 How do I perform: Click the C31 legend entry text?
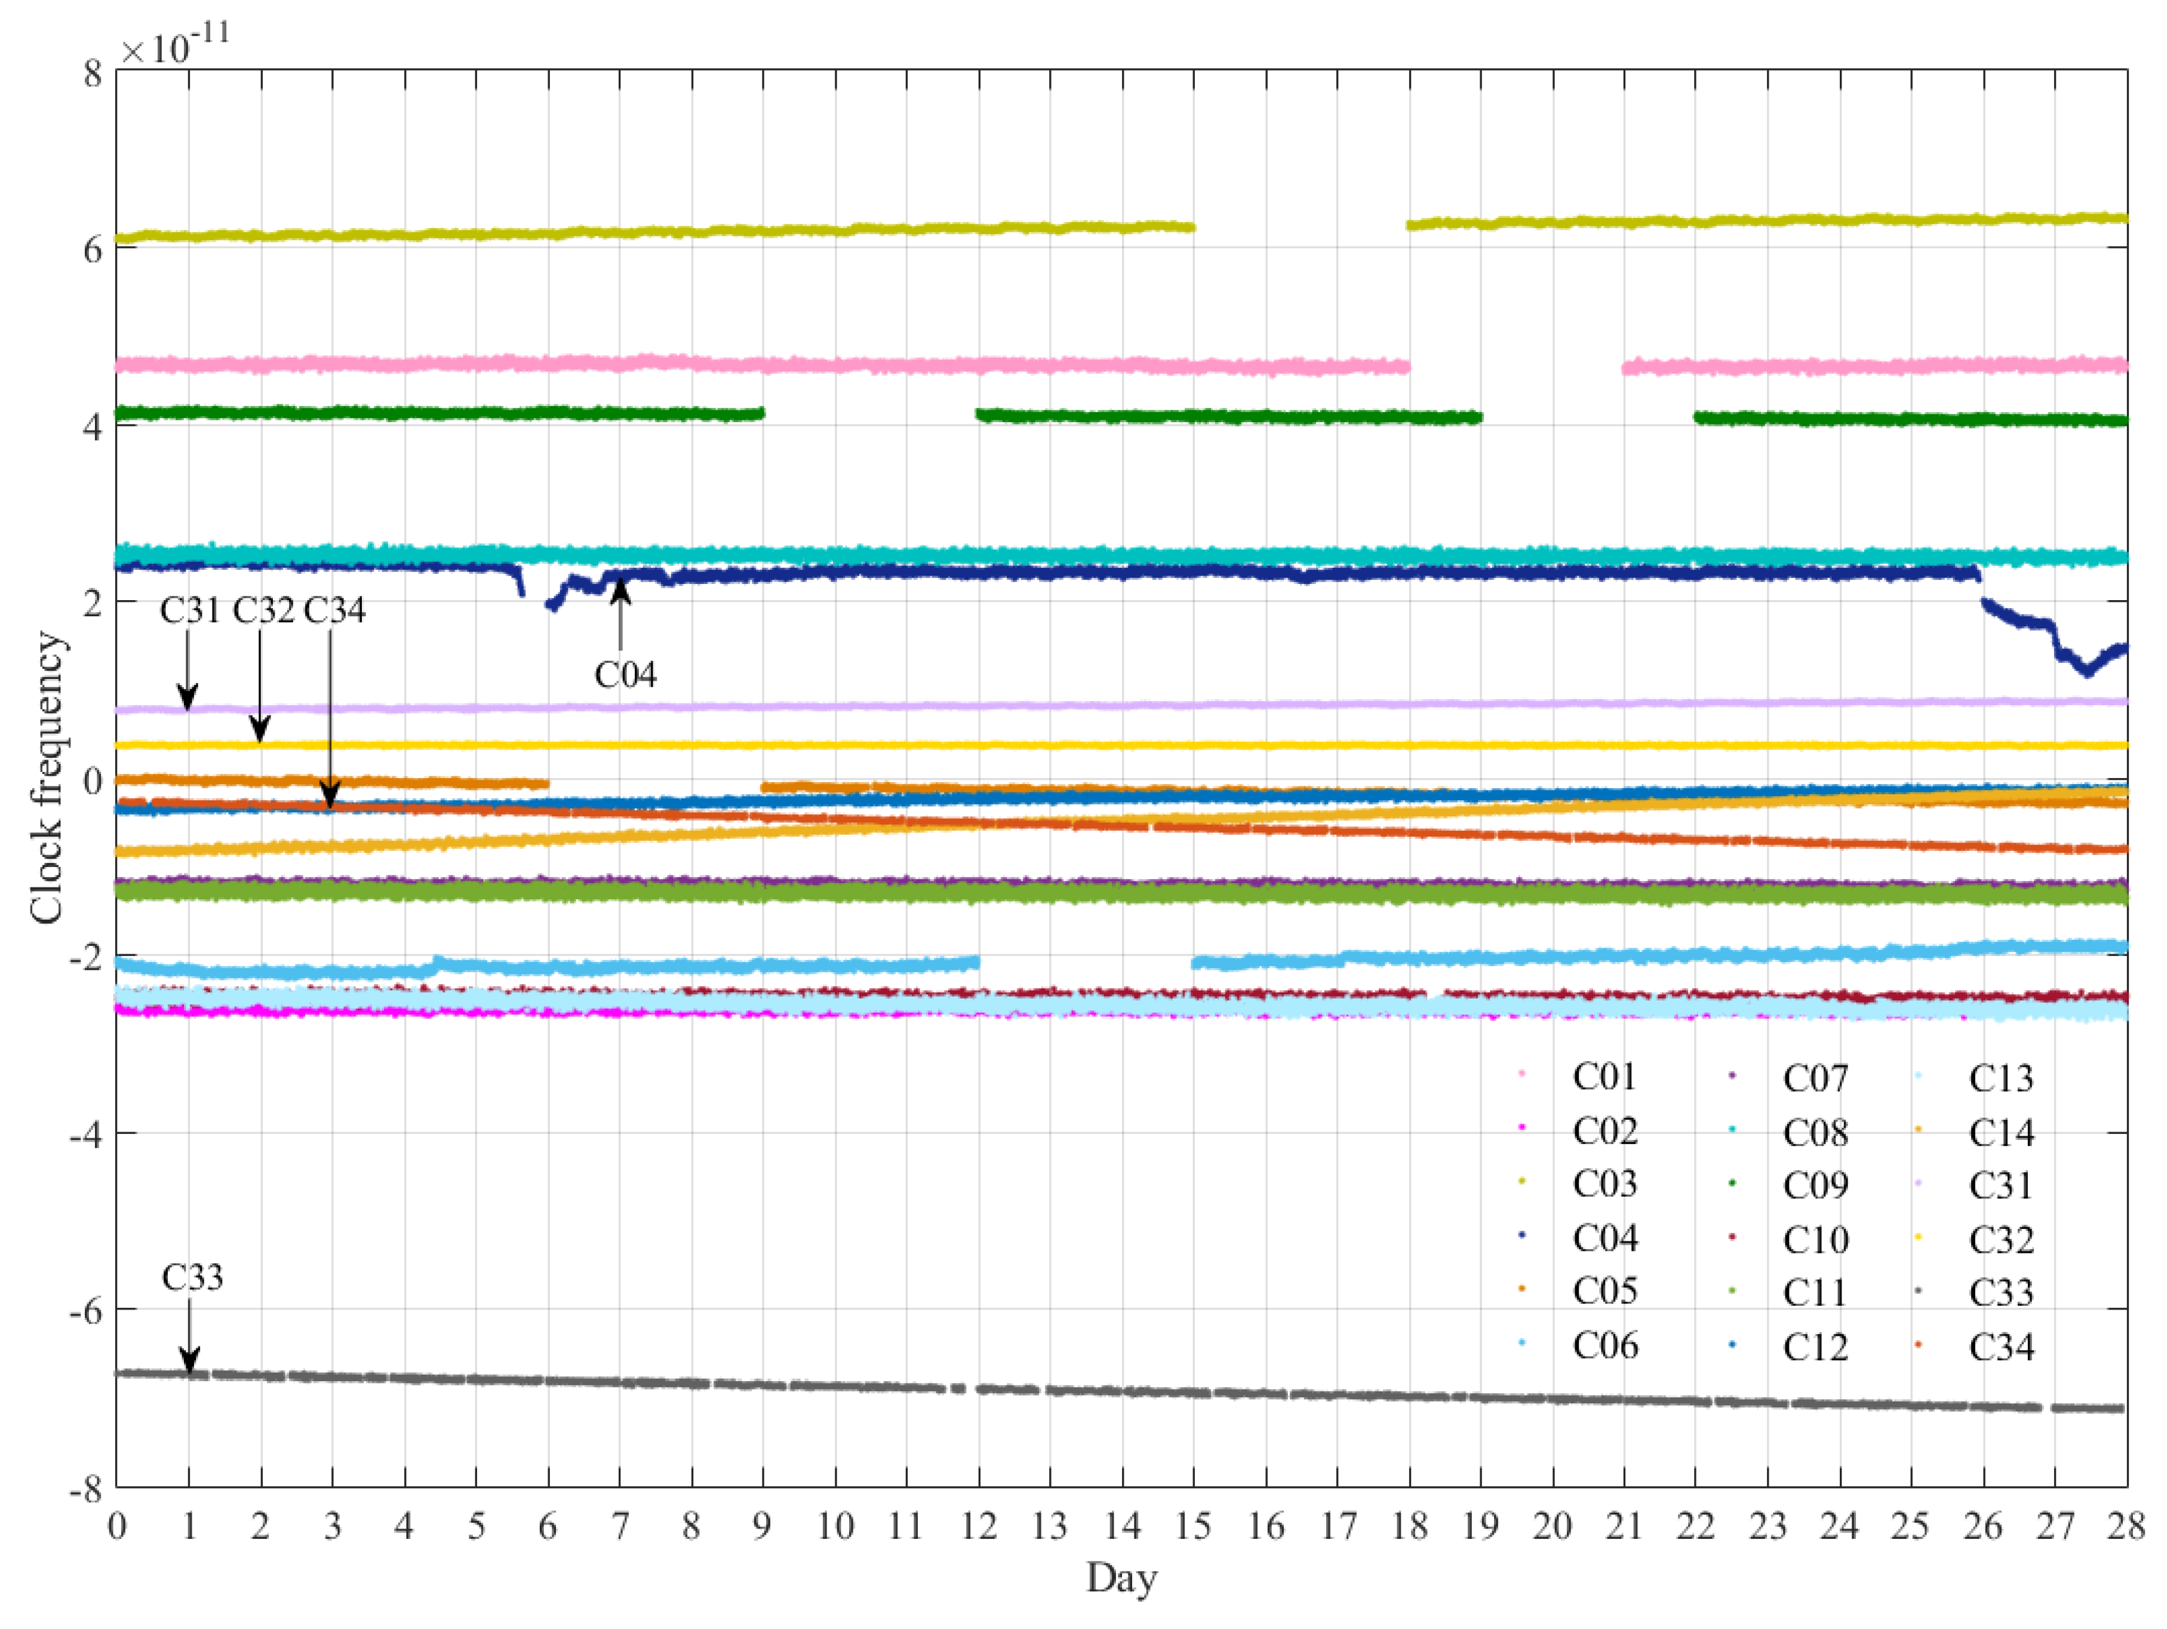click(2002, 1187)
